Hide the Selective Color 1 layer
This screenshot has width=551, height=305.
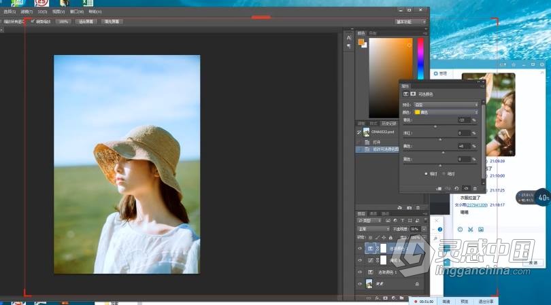360,272
